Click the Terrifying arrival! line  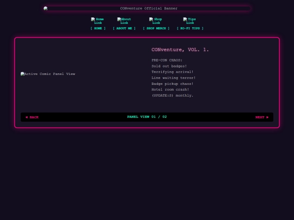[172, 72]
